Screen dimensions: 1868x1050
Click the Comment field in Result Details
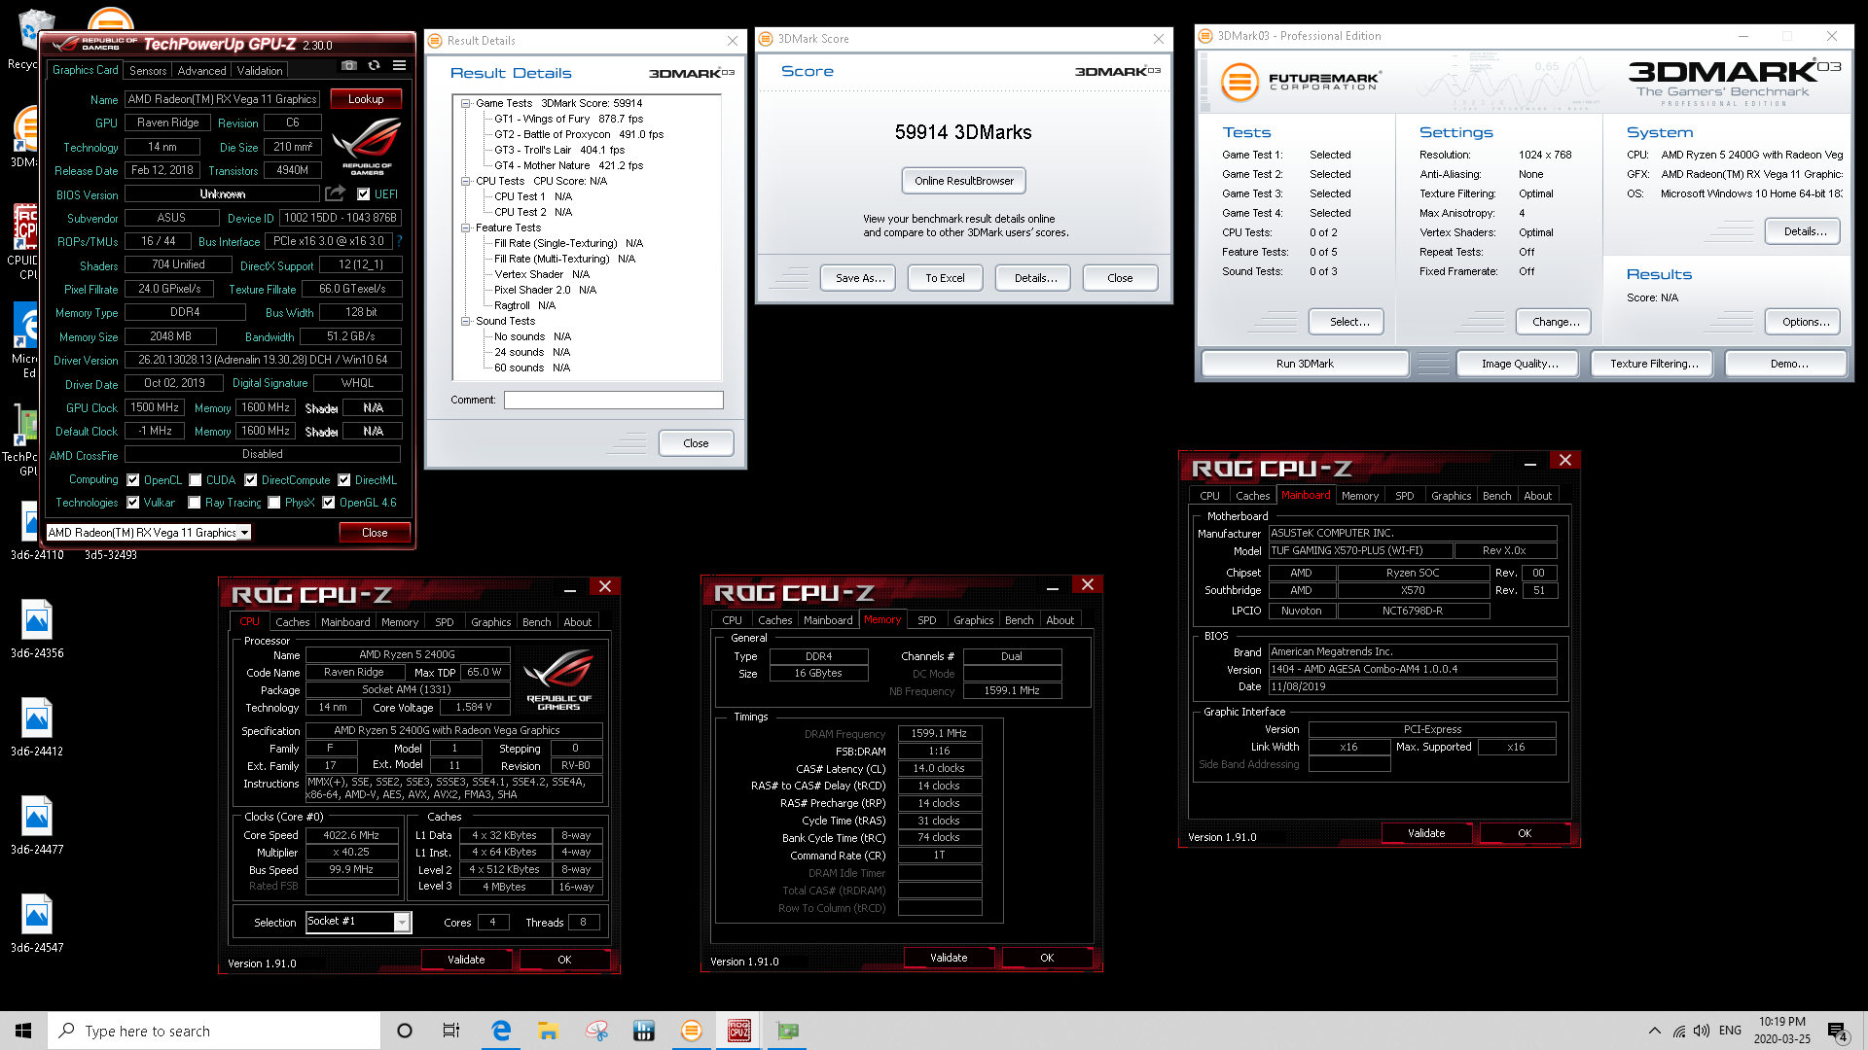[613, 400]
